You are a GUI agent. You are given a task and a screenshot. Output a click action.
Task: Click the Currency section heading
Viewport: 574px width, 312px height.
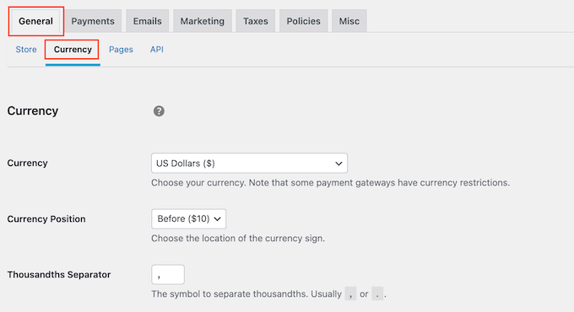pyautogui.click(x=33, y=110)
